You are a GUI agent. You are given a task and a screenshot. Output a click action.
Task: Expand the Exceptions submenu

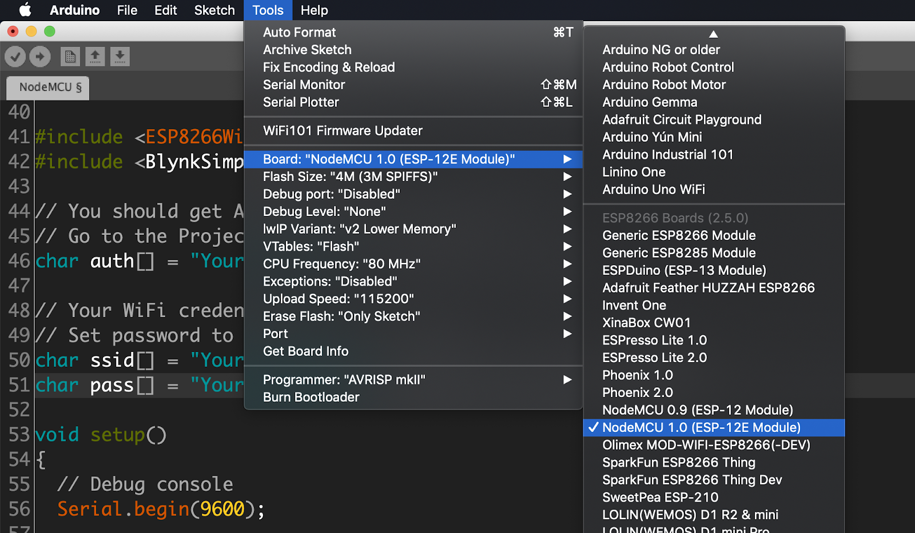coord(413,282)
